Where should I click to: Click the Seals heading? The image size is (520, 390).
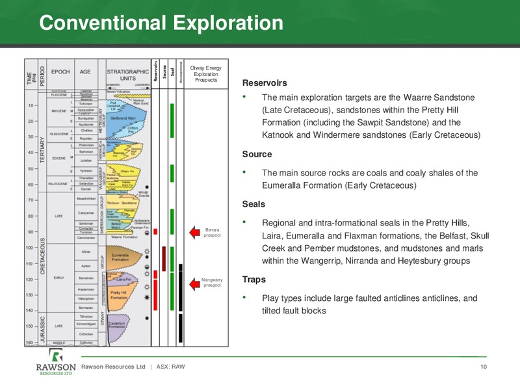tap(253, 204)
